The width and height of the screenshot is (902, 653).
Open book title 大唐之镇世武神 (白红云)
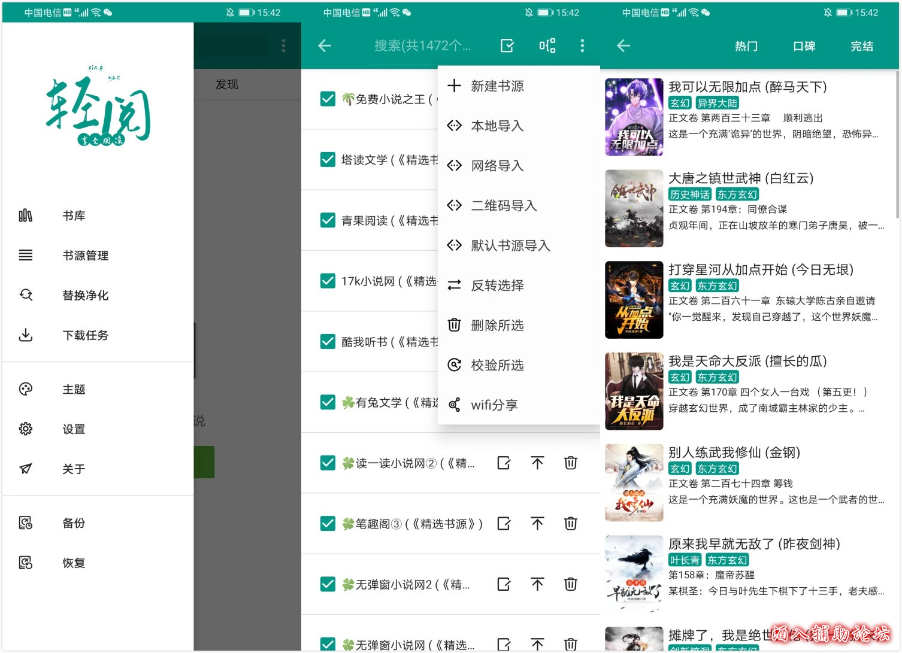click(x=741, y=178)
